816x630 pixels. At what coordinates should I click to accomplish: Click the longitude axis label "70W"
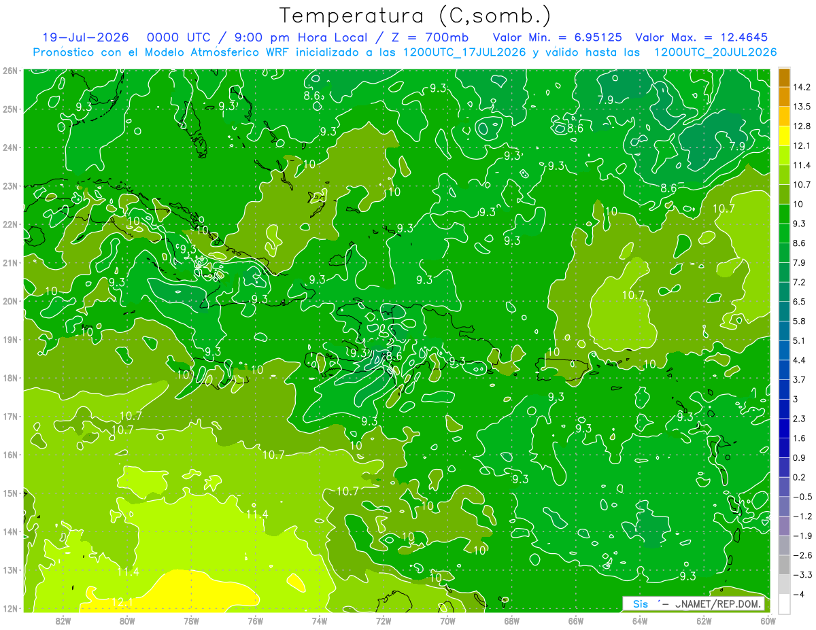point(447,620)
